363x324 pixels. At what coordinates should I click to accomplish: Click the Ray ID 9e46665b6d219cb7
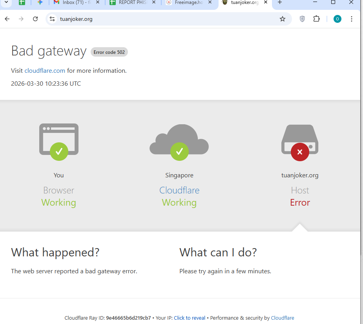coord(128,318)
